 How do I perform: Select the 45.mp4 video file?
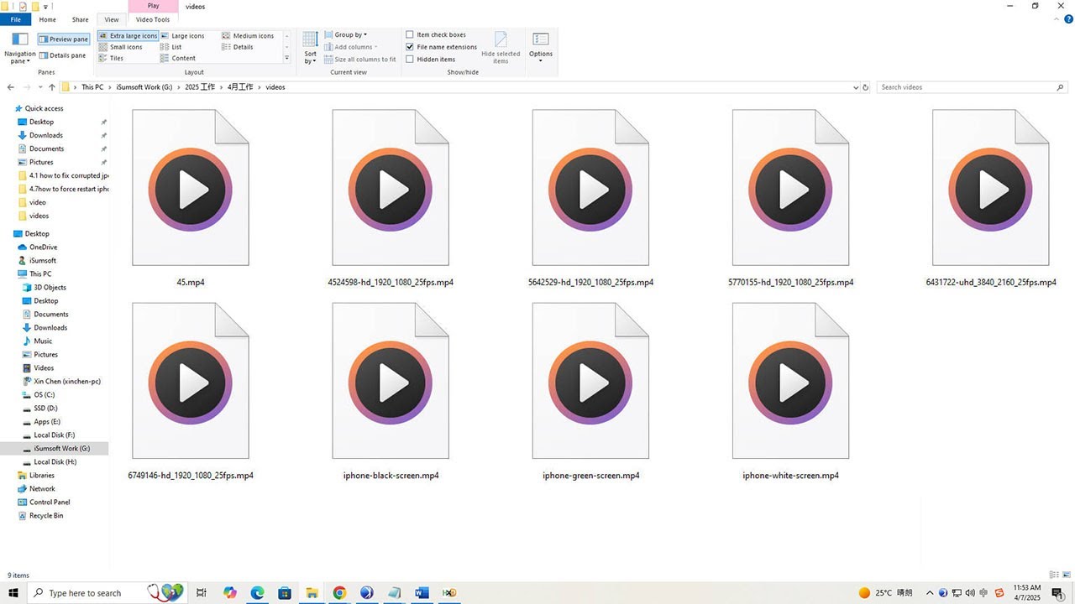[x=191, y=199]
